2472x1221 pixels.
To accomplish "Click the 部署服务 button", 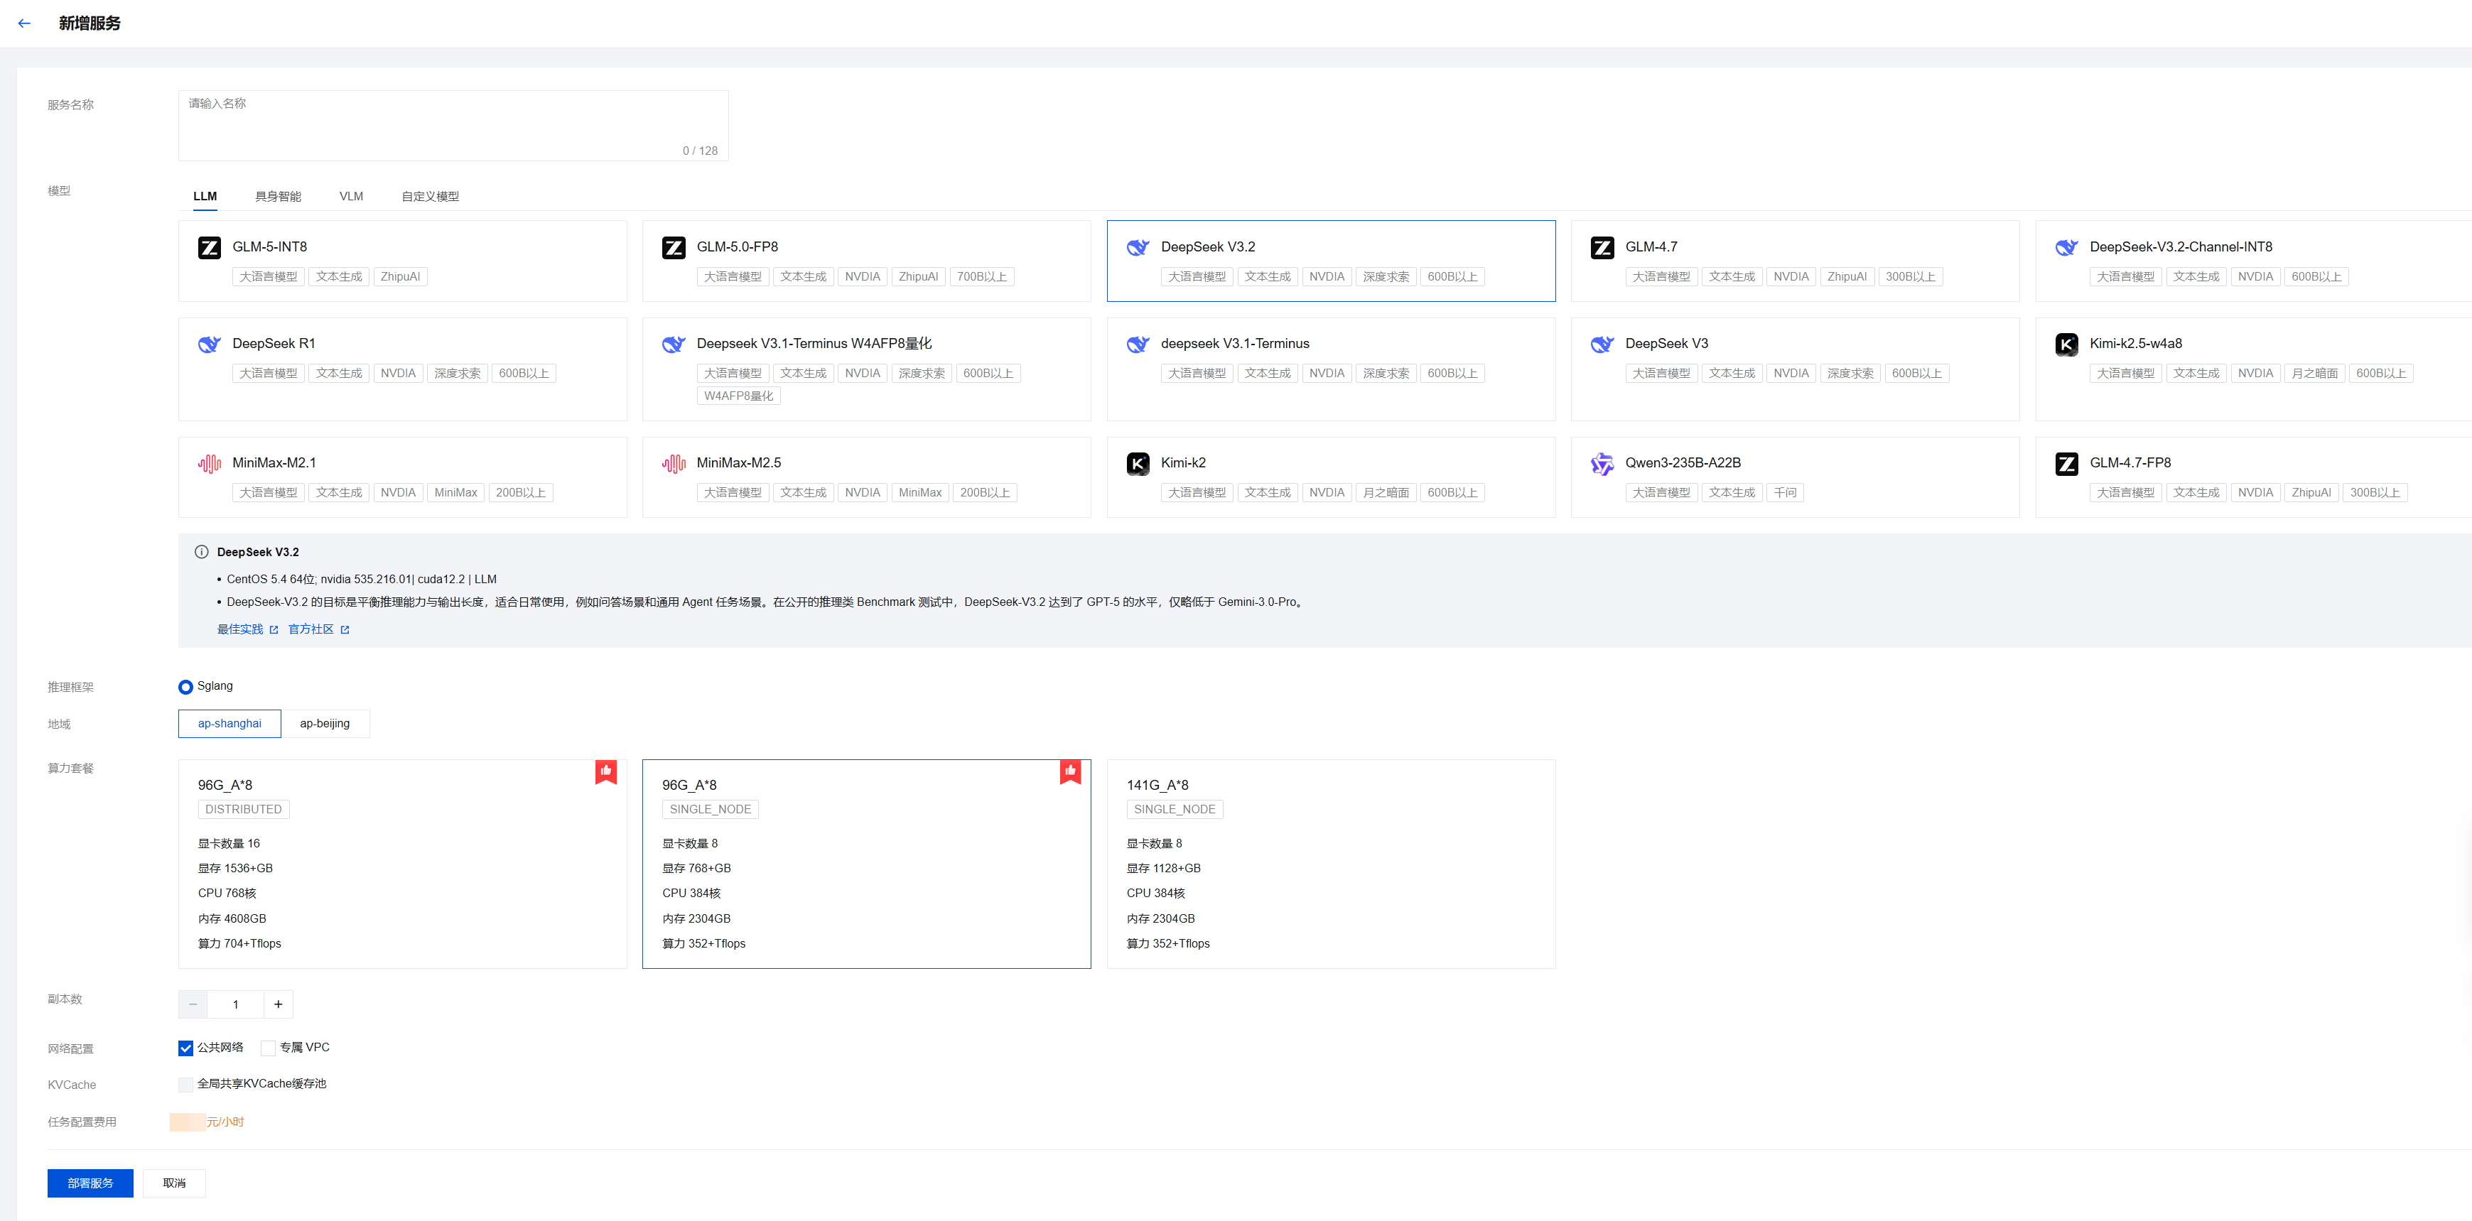I will click(90, 1183).
